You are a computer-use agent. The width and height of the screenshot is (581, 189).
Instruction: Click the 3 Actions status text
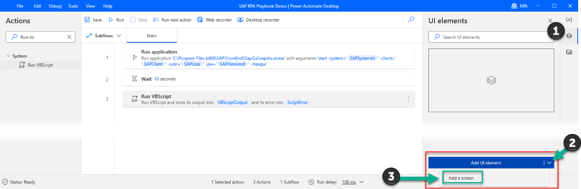point(262,182)
